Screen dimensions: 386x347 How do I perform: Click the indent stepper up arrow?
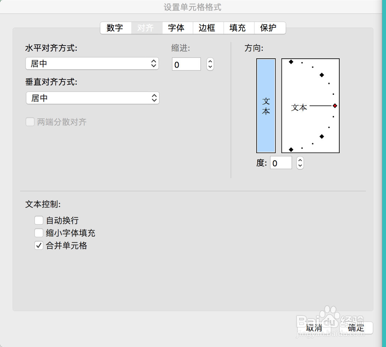[x=210, y=61]
